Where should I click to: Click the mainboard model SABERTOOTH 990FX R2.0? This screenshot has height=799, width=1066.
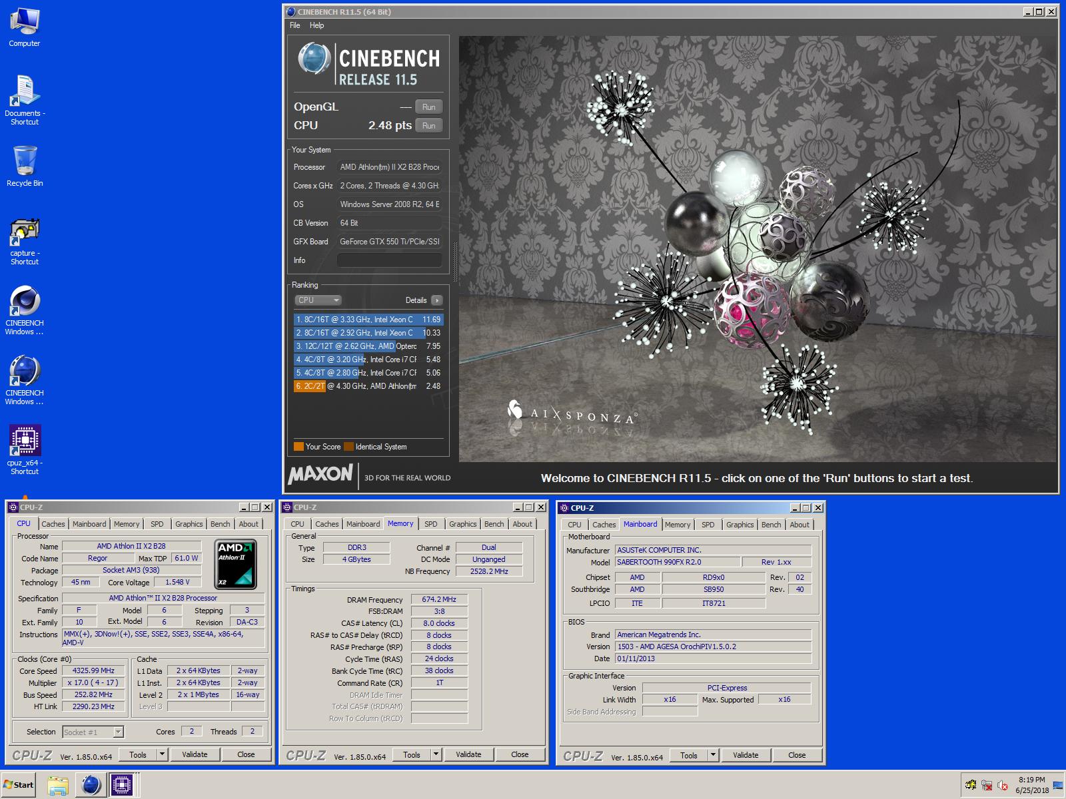click(676, 562)
